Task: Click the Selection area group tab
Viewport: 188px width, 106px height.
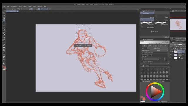Action: 147,13
